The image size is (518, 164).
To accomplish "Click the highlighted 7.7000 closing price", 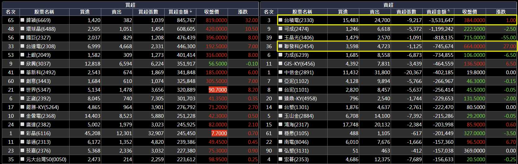I will point(219,133).
